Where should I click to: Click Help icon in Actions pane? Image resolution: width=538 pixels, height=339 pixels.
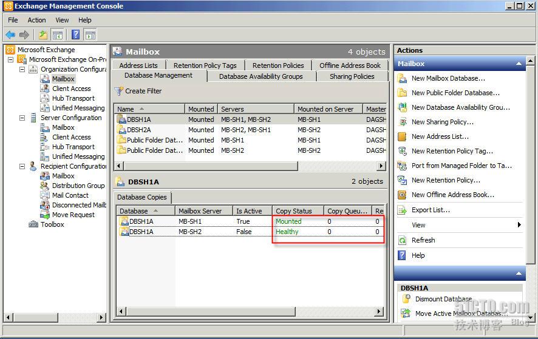tap(402, 255)
